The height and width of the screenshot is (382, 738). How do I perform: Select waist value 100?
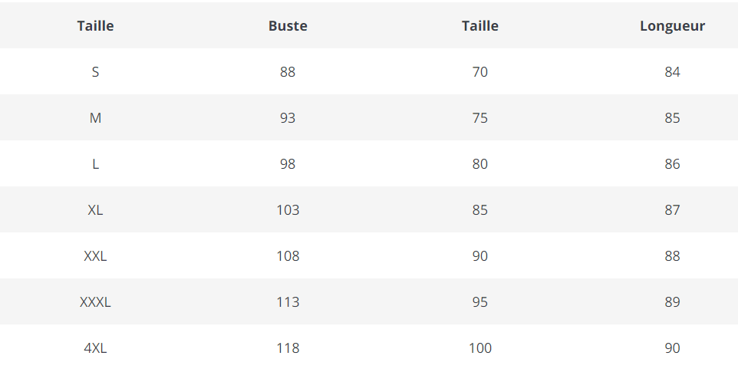tap(480, 348)
